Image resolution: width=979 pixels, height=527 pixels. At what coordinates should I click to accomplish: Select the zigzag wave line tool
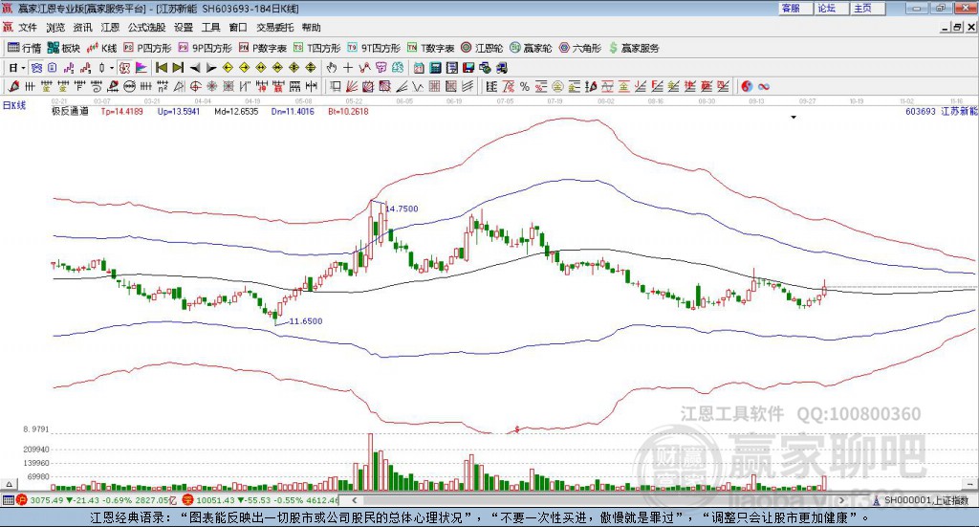(419, 86)
